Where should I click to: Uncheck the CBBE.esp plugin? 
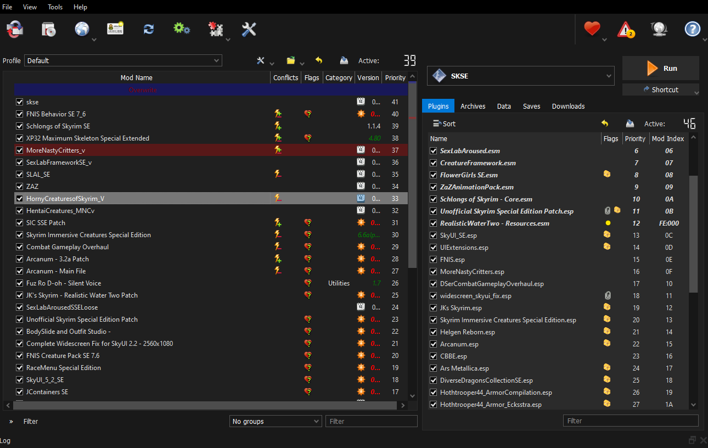(x=434, y=356)
